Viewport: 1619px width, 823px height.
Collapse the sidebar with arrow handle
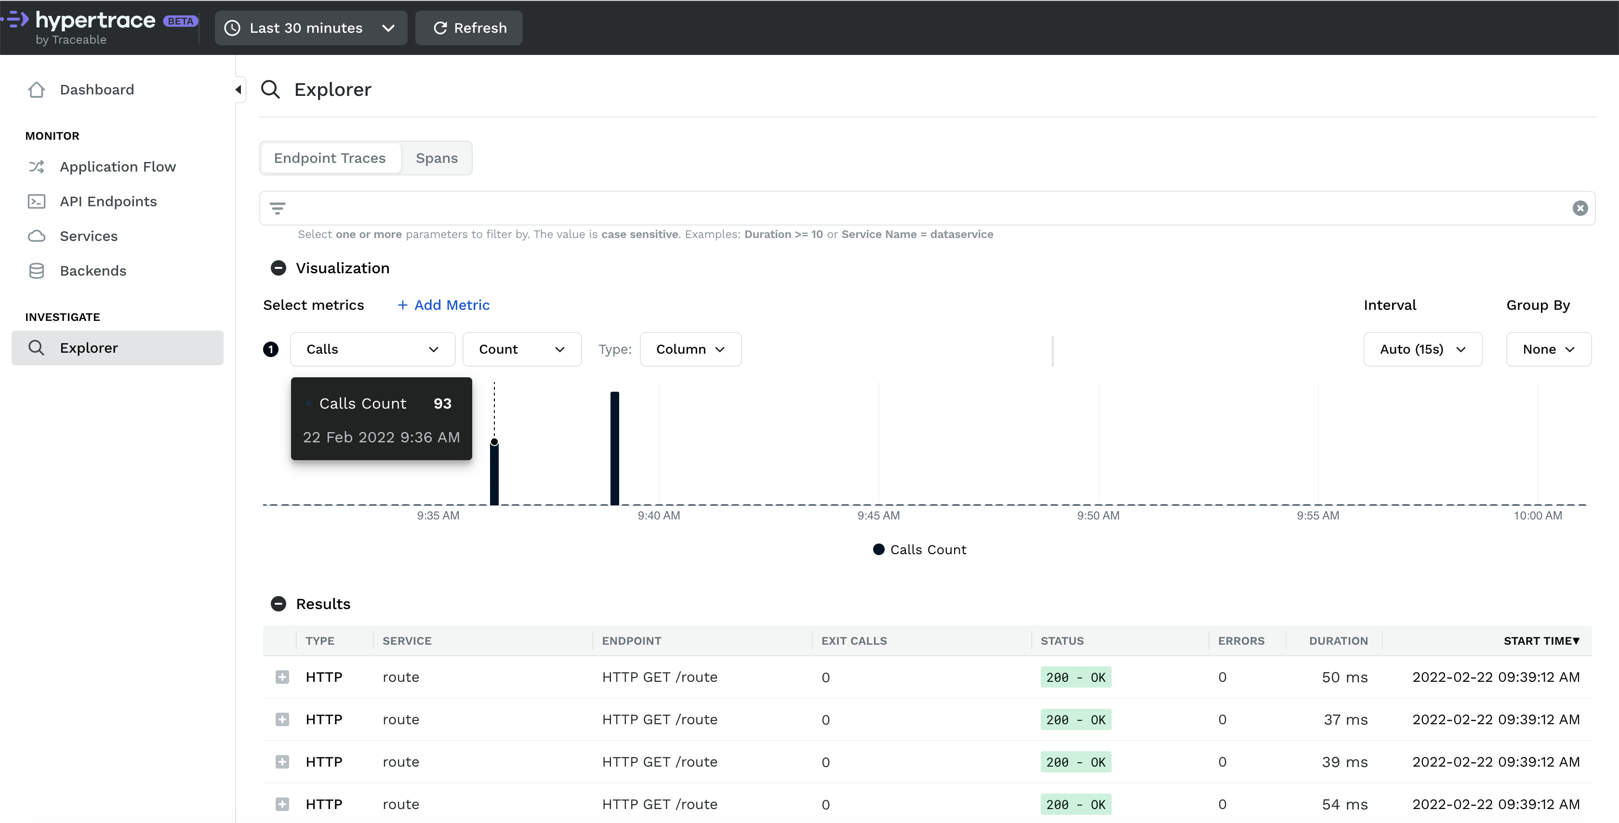click(x=239, y=89)
